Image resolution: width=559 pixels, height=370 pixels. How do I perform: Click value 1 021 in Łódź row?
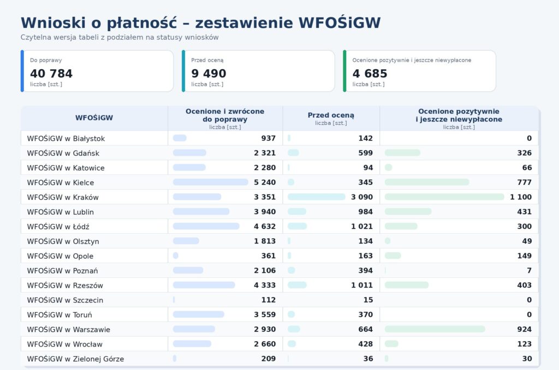point(362,226)
